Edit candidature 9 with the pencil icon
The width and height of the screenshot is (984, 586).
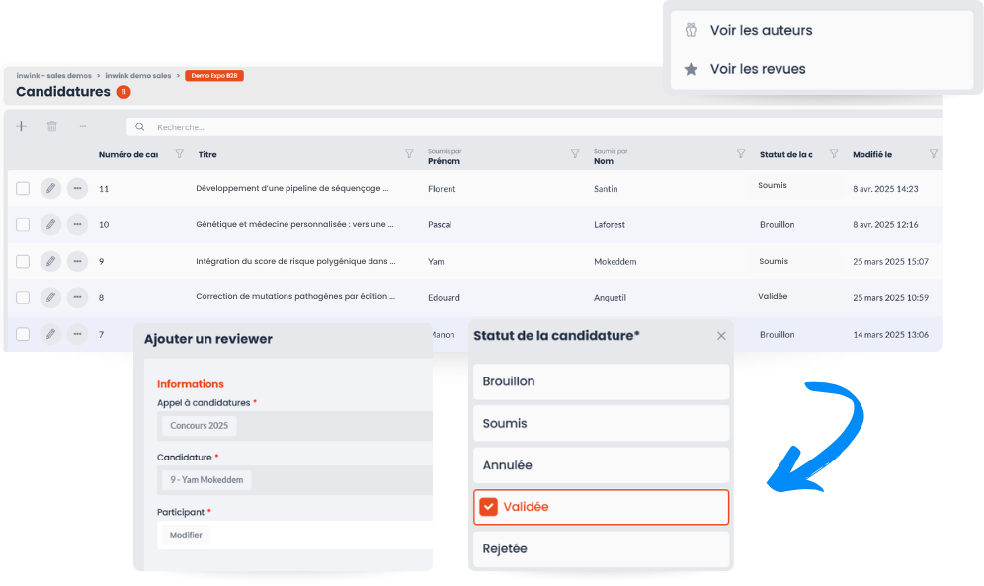pos(50,261)
